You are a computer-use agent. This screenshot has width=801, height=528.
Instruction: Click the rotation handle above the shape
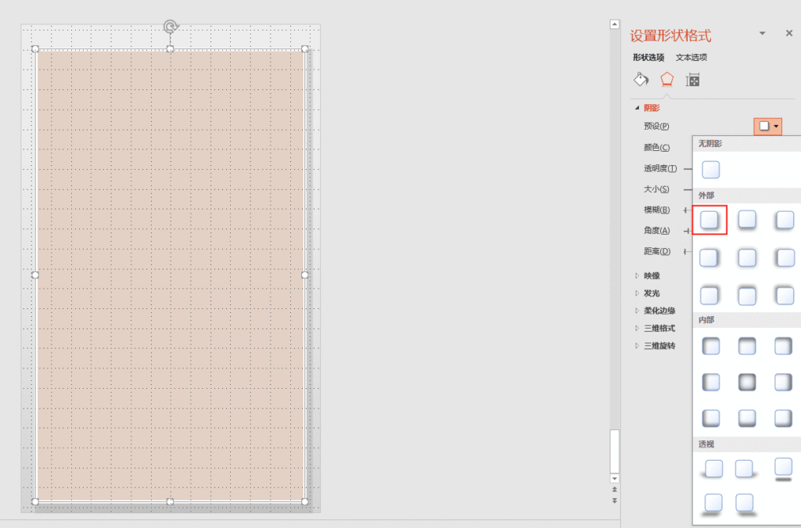click(x=170, y=27)
